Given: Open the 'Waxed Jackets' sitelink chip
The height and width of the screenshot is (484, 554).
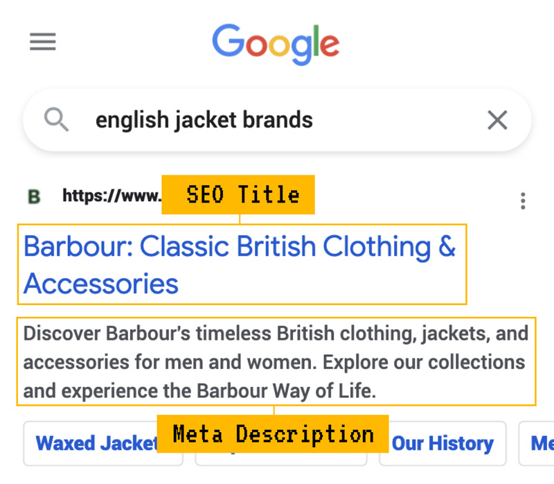Looking at the screenshot, I should [x=97, y=444].
